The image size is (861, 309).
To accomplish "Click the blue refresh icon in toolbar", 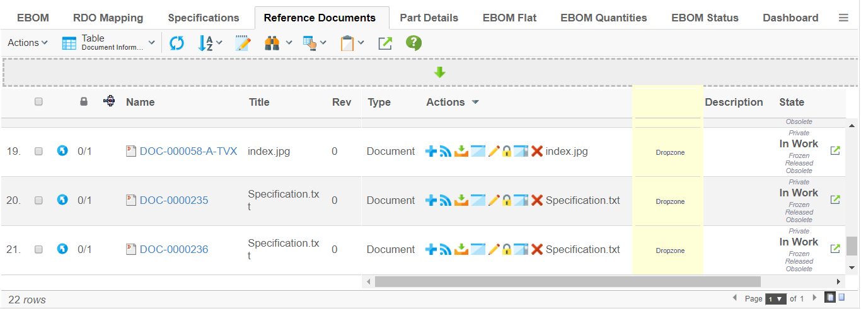I will 176,43.
